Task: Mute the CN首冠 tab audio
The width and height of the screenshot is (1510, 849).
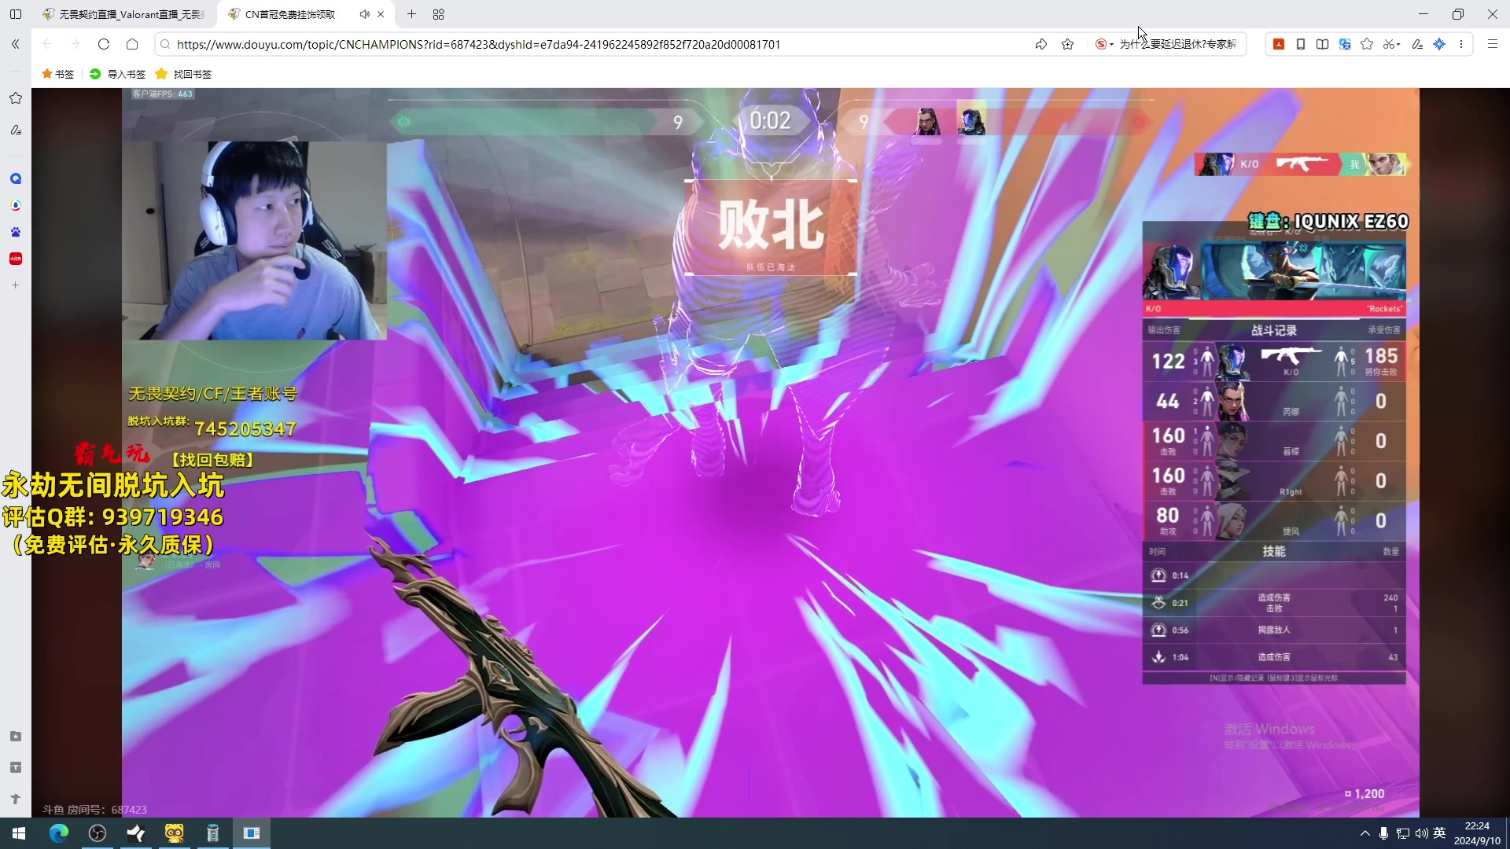Action: (364, 14)
